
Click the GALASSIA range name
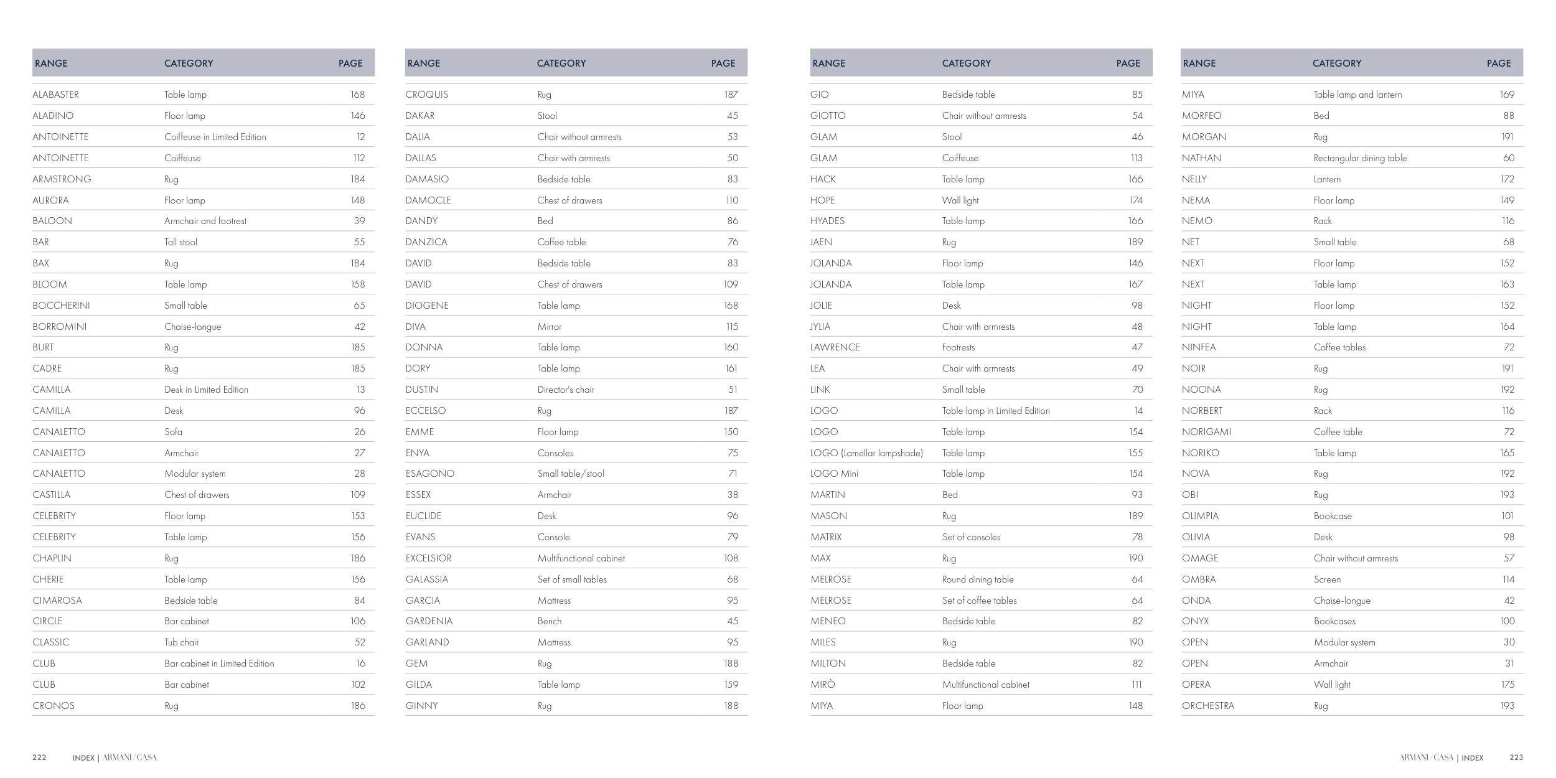(x=427, y=579)
